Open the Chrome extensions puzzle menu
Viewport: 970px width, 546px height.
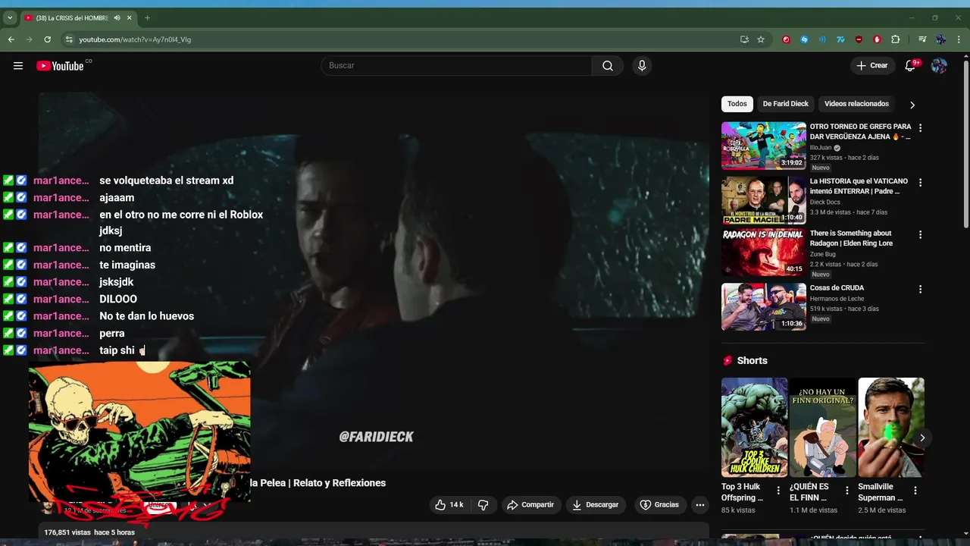[895, 39]
